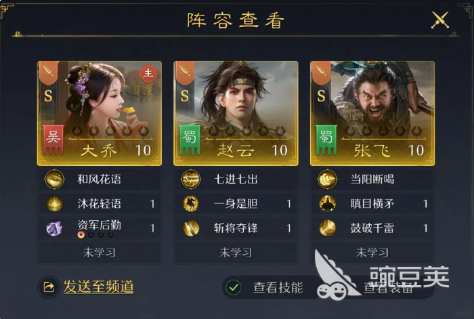Screen dimensions: 474x319
Task: Click the 鼓破千雷 skill icon
Action: (x=327, y=228)
